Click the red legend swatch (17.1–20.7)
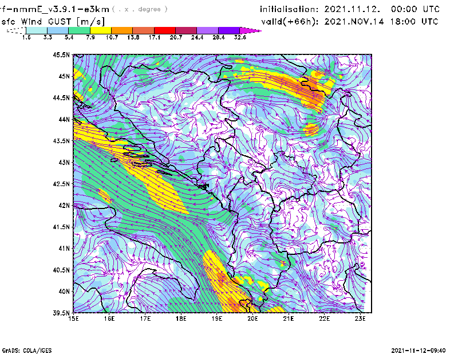The image size is (458, 354). coord(165,30)
